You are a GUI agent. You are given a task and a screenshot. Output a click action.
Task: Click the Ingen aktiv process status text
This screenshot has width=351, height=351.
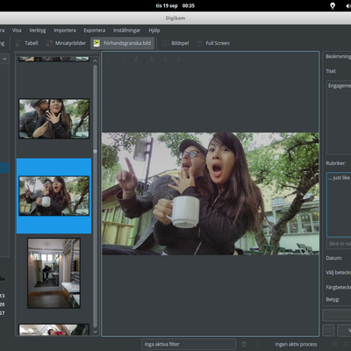(x=296, y=344)
